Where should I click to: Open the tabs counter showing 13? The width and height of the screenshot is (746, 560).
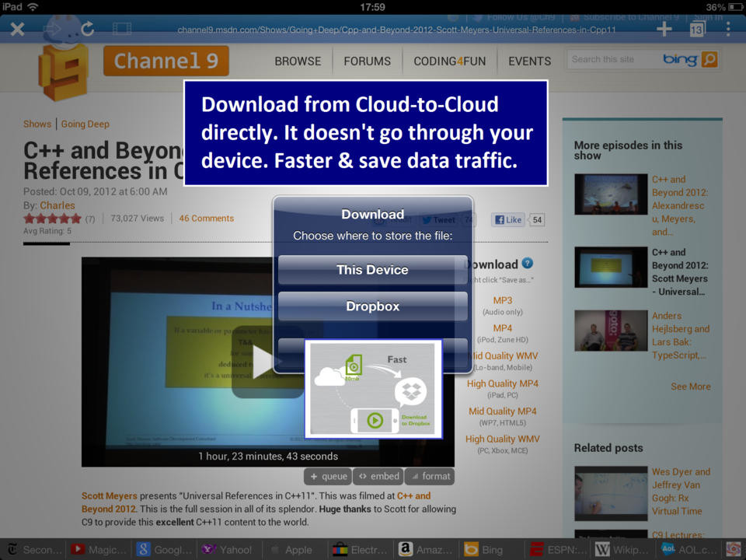tap(696, 30)
